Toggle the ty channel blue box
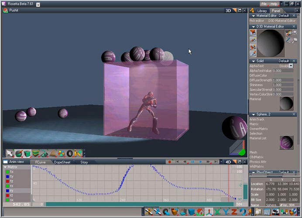The height and width of the screenshot is (218, 302). pyautogui.click(x=7, y=177)
